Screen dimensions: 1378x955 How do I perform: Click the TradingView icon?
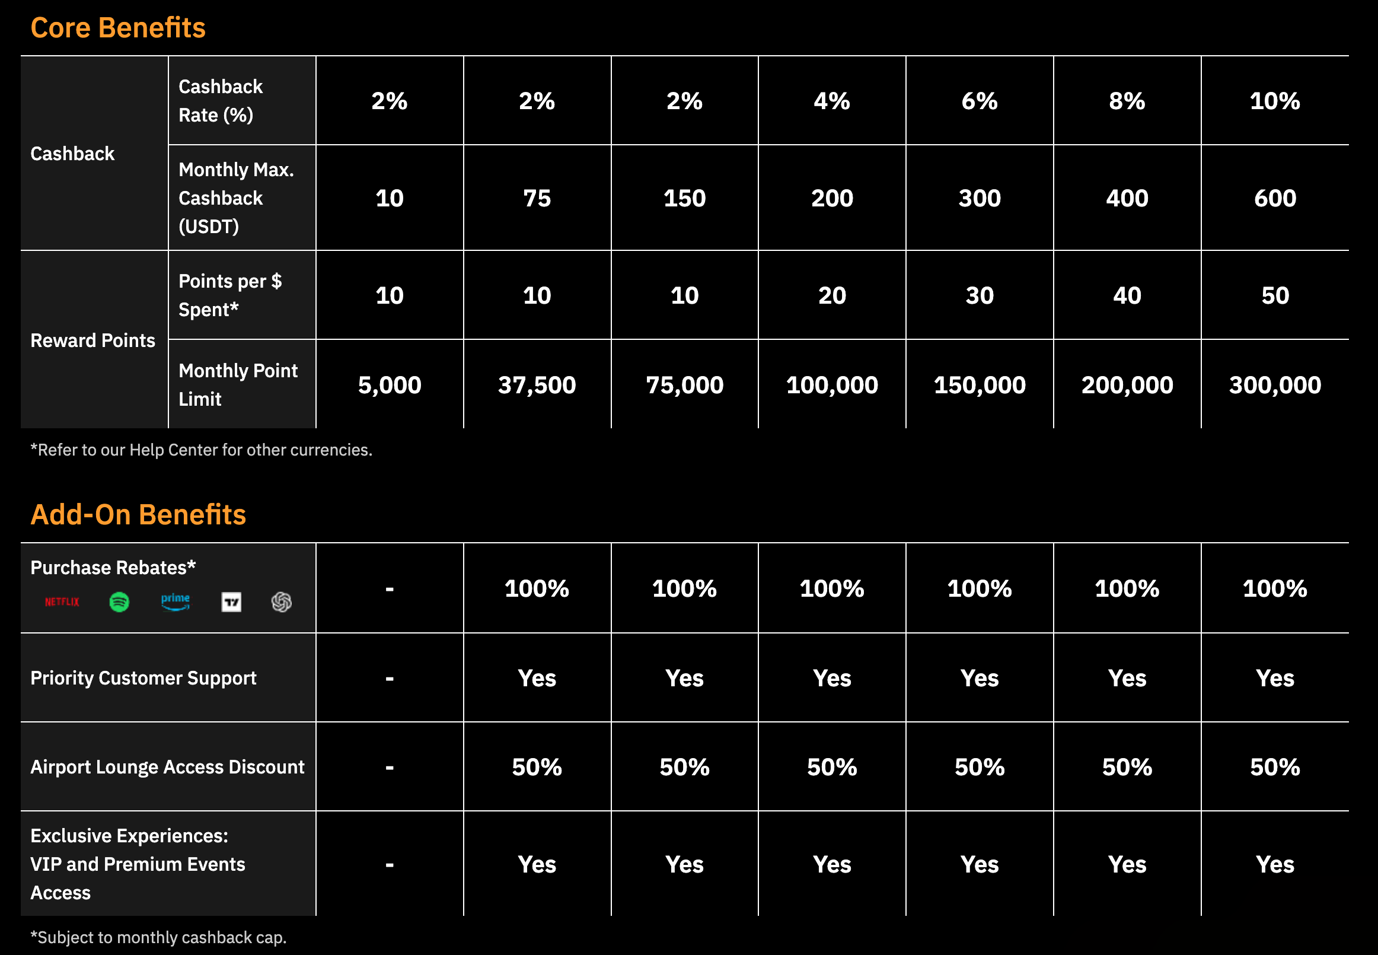click(x=231, y=601)
